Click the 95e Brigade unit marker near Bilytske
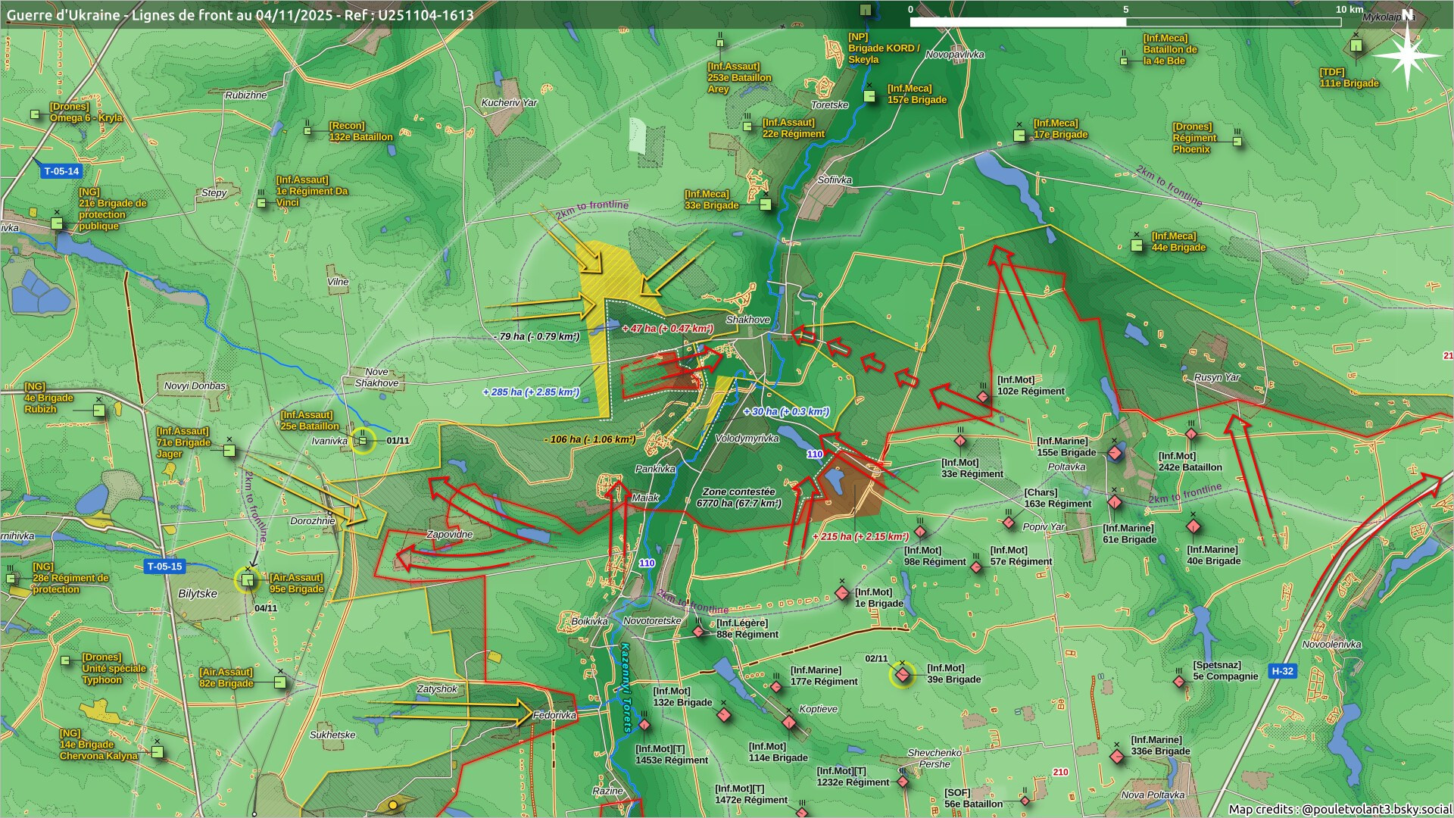1454x818 pixels. tap(247, 581)
